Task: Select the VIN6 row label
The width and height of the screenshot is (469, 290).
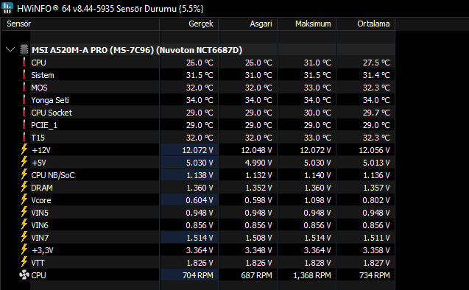Action: pyautogui.click(x=40, y=225)
